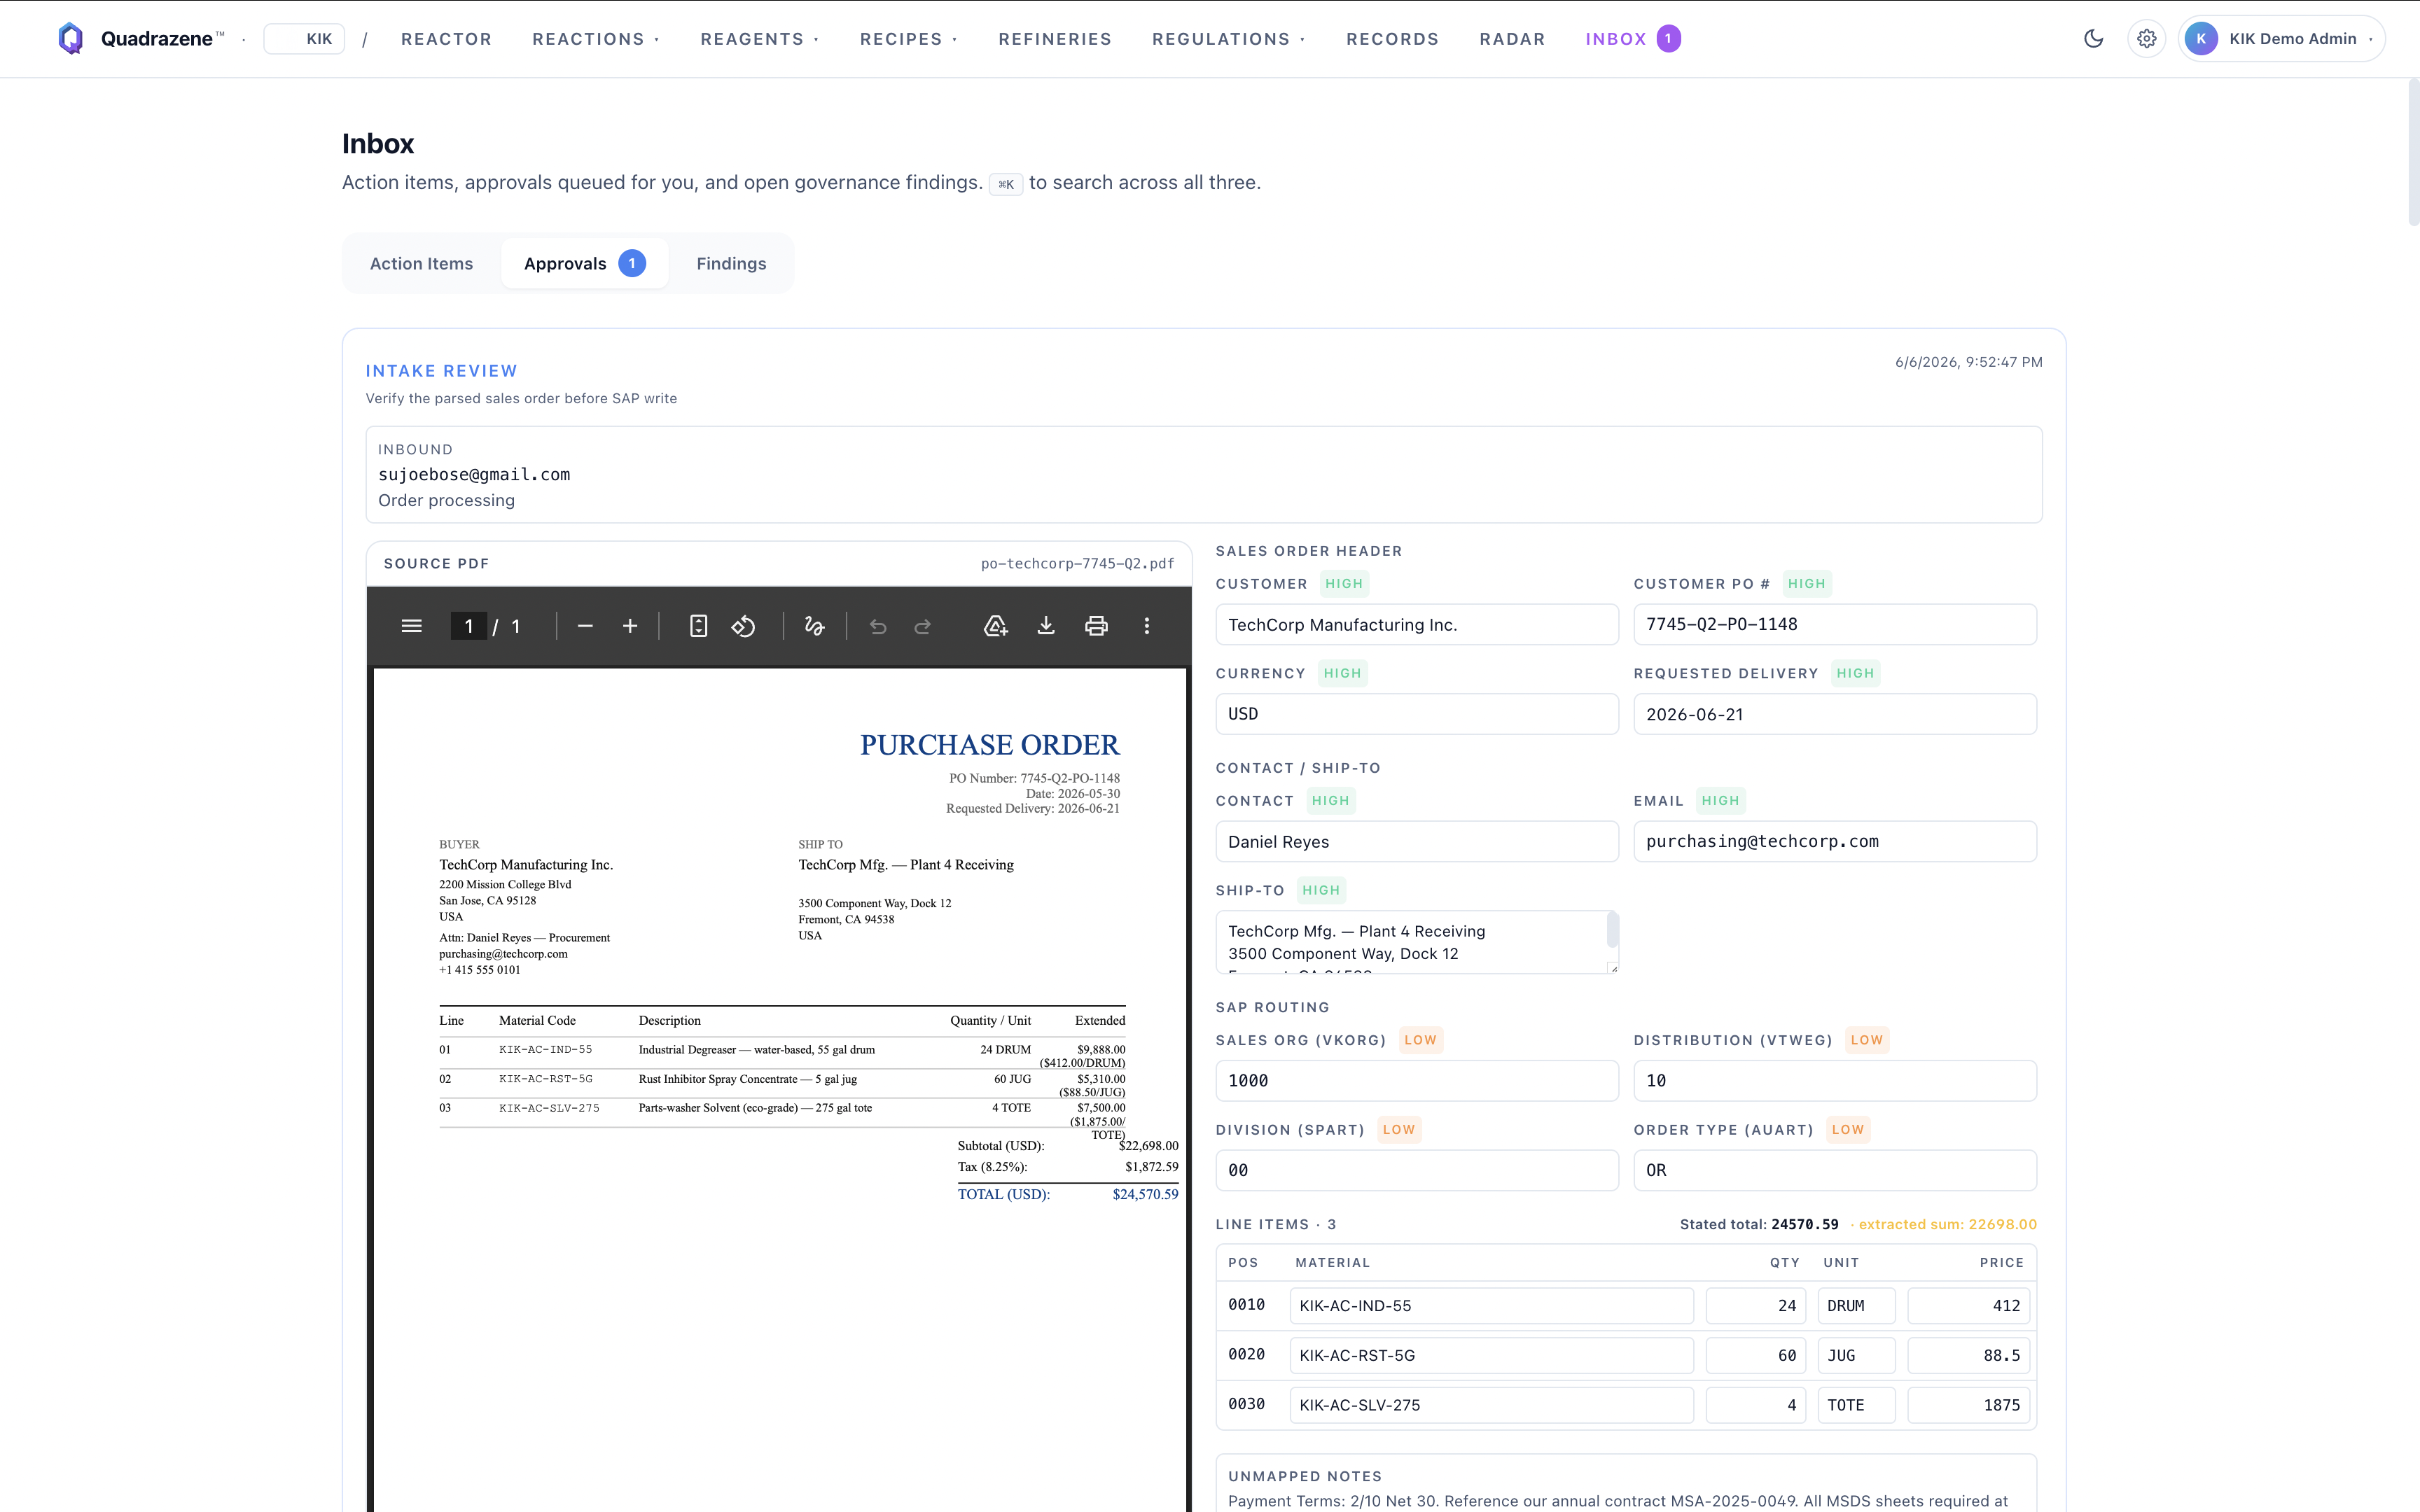Go to the Records page
This screenshot has height=1512, width=2420.
coord(1392,39)
